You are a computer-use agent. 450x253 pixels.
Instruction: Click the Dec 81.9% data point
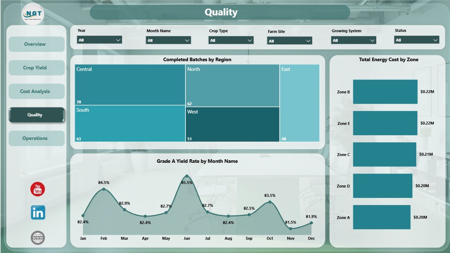pyautogui.click(x=311, y=223)
